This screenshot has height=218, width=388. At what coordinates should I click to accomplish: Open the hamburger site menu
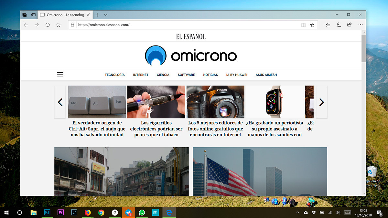pos(60,75)
